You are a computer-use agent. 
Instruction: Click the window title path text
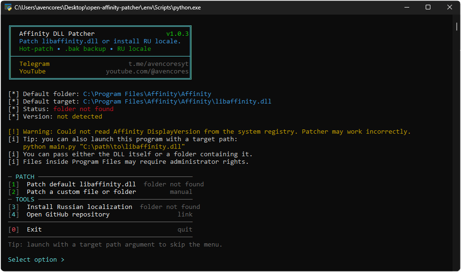108,8
